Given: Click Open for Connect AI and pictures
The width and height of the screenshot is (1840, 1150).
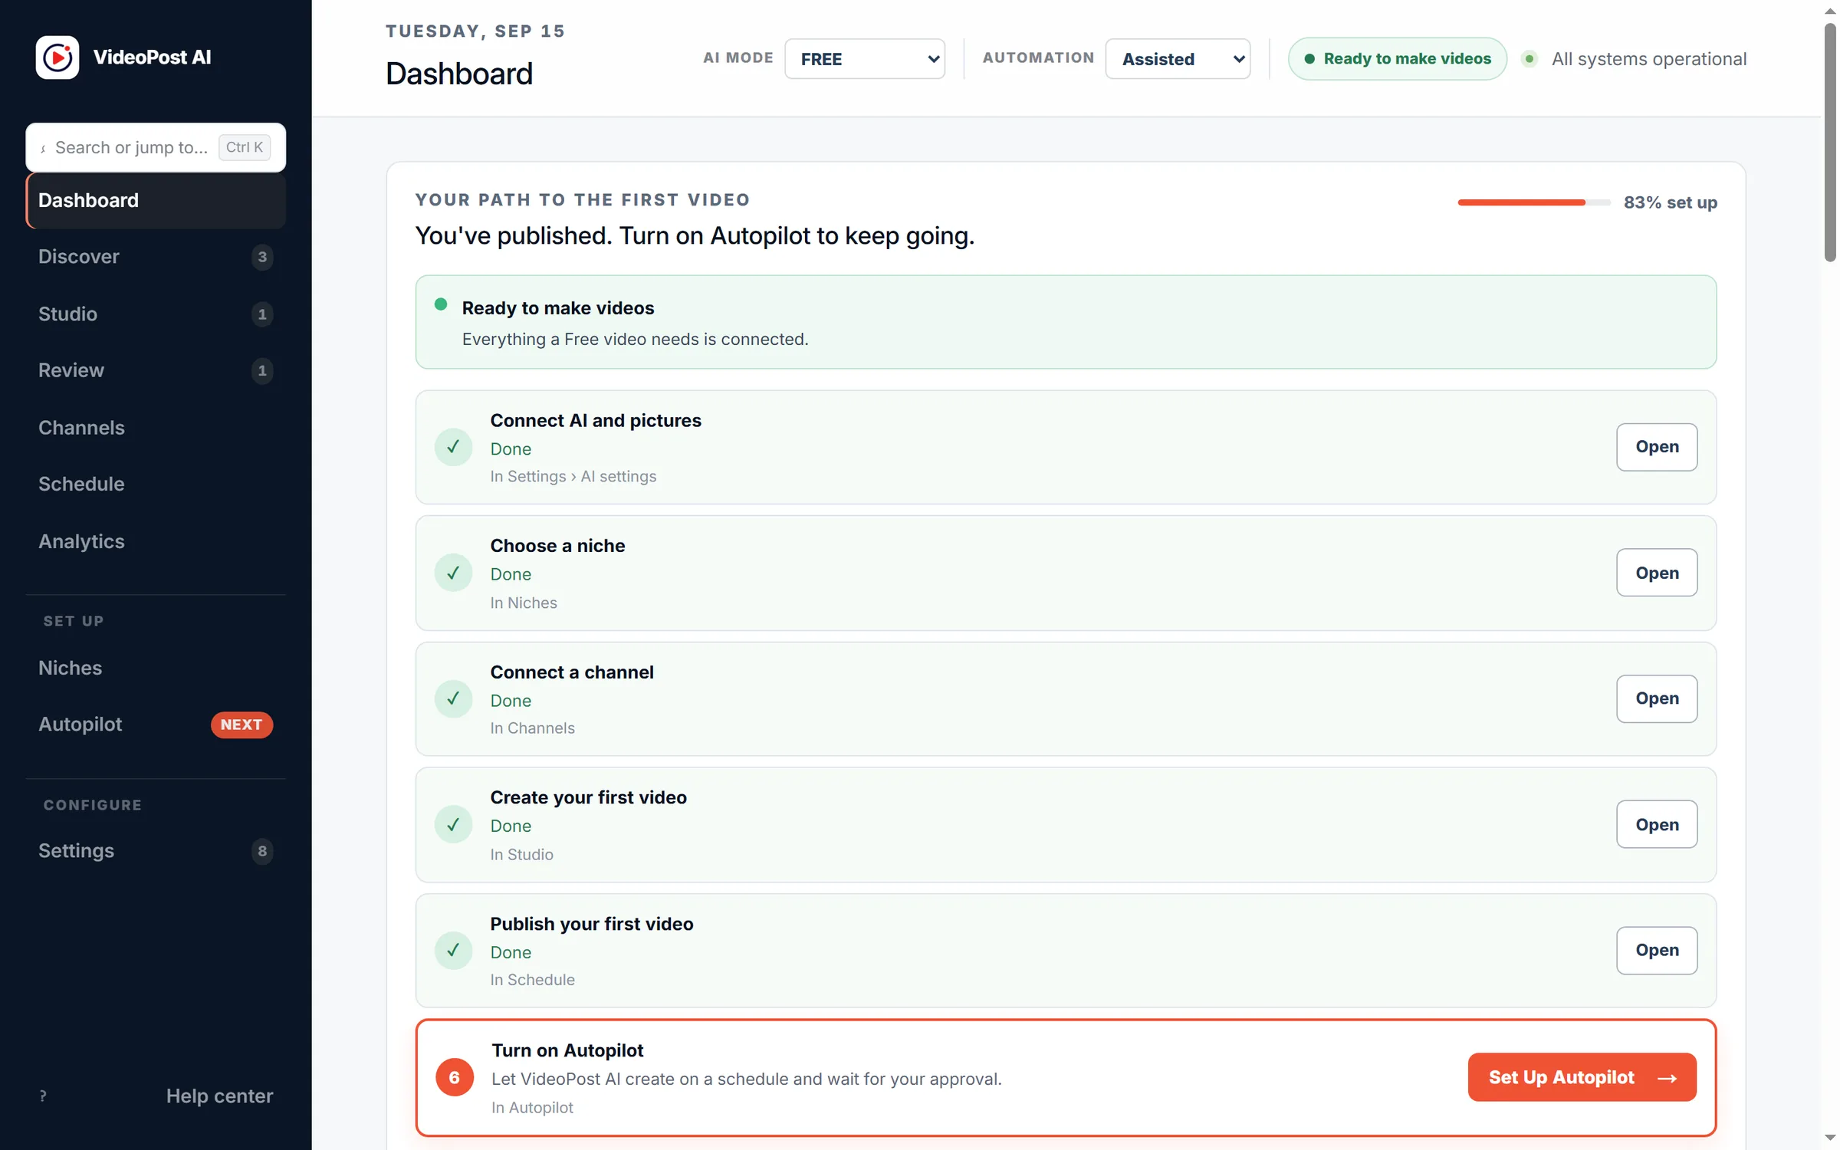Looking at the screenshot, I should [1657, 447].
